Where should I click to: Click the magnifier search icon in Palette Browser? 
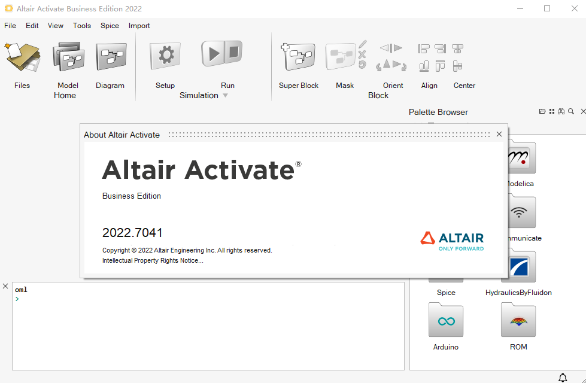pos(570,111)
